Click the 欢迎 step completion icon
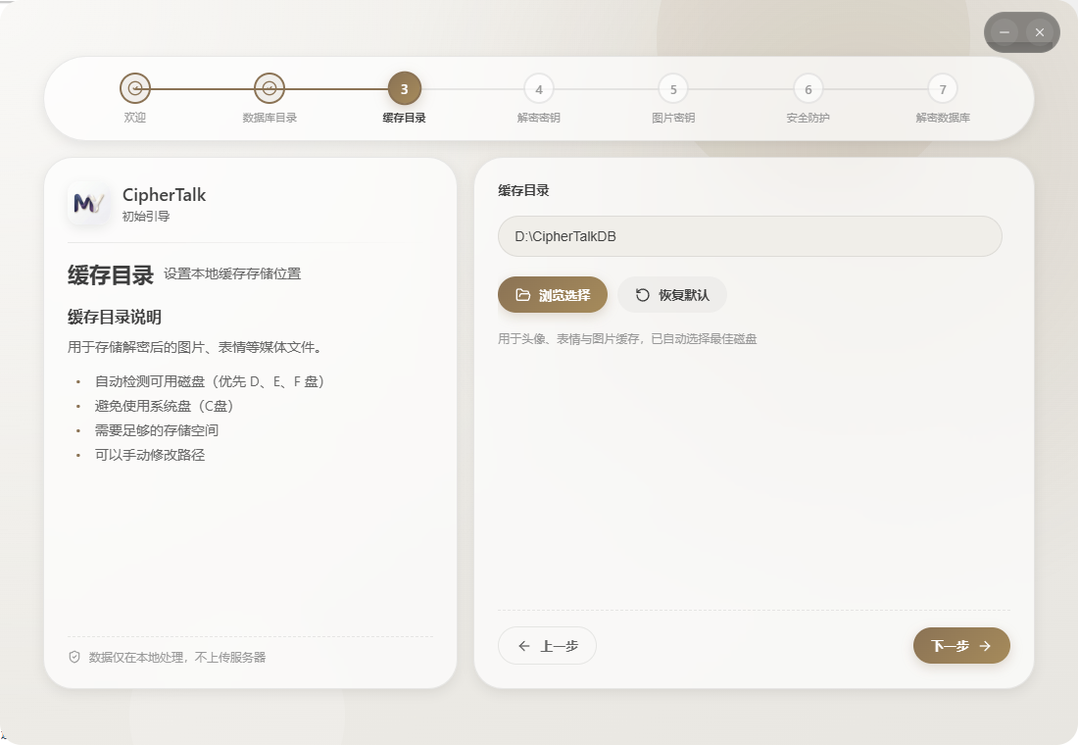This screenshot has height=745, width=1078. tap(134, 88)
